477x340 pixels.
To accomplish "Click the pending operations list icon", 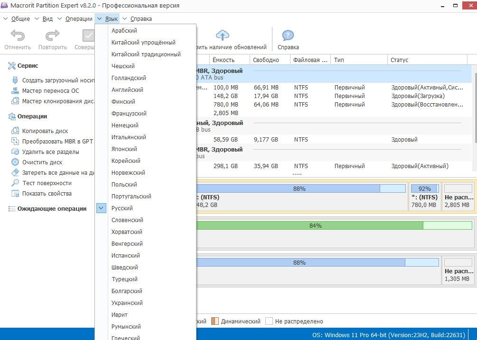I will click(x=11, y=208).
